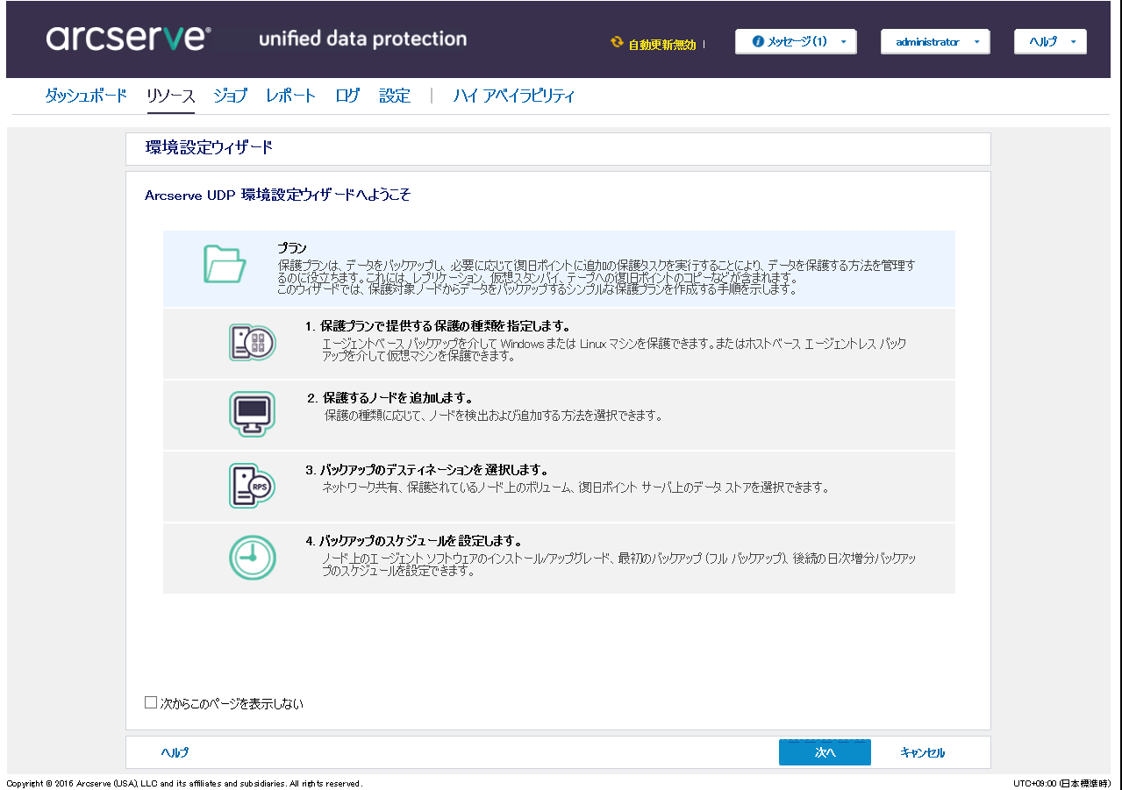
Task: Switch to the ダッシュボード tab
Action: (x=86, y=96)
